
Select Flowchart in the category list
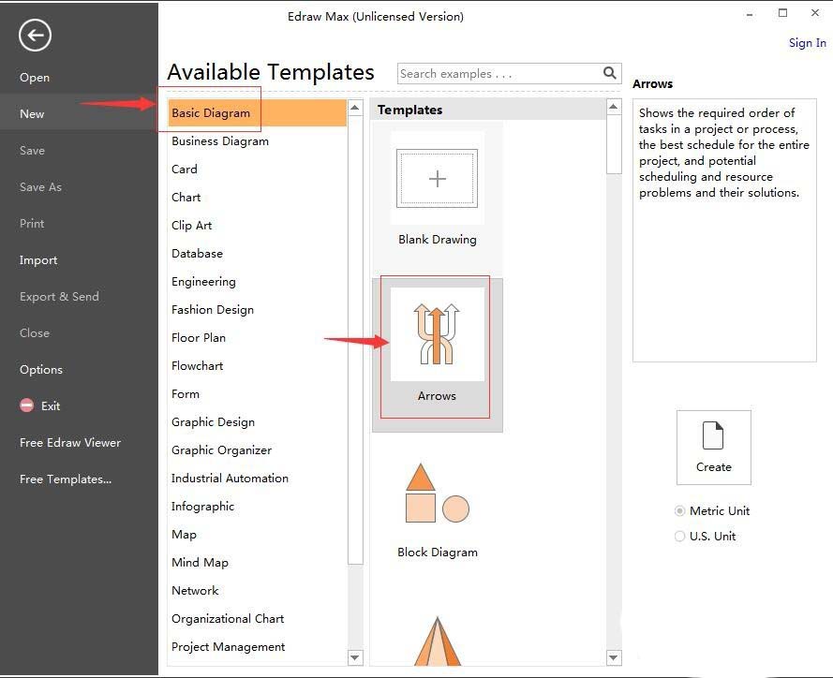tap(197, 366)
